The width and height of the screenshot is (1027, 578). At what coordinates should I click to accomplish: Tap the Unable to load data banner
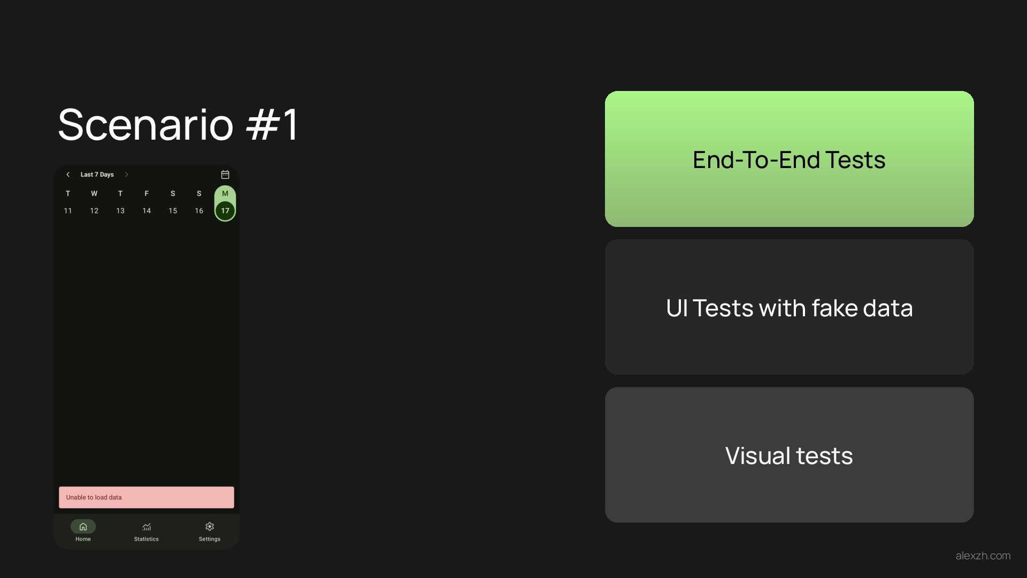147,497
